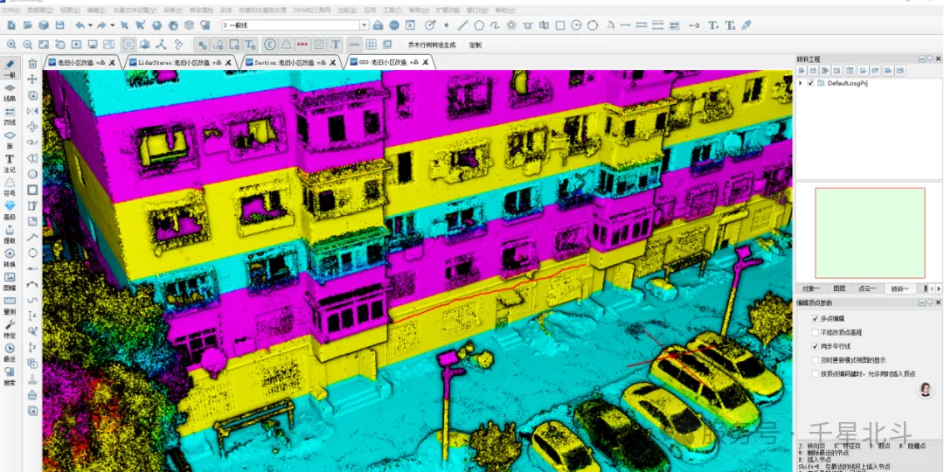Open the feature code combo box dropdown
Viewport: 944px width, 472px height.
[364, 25]
